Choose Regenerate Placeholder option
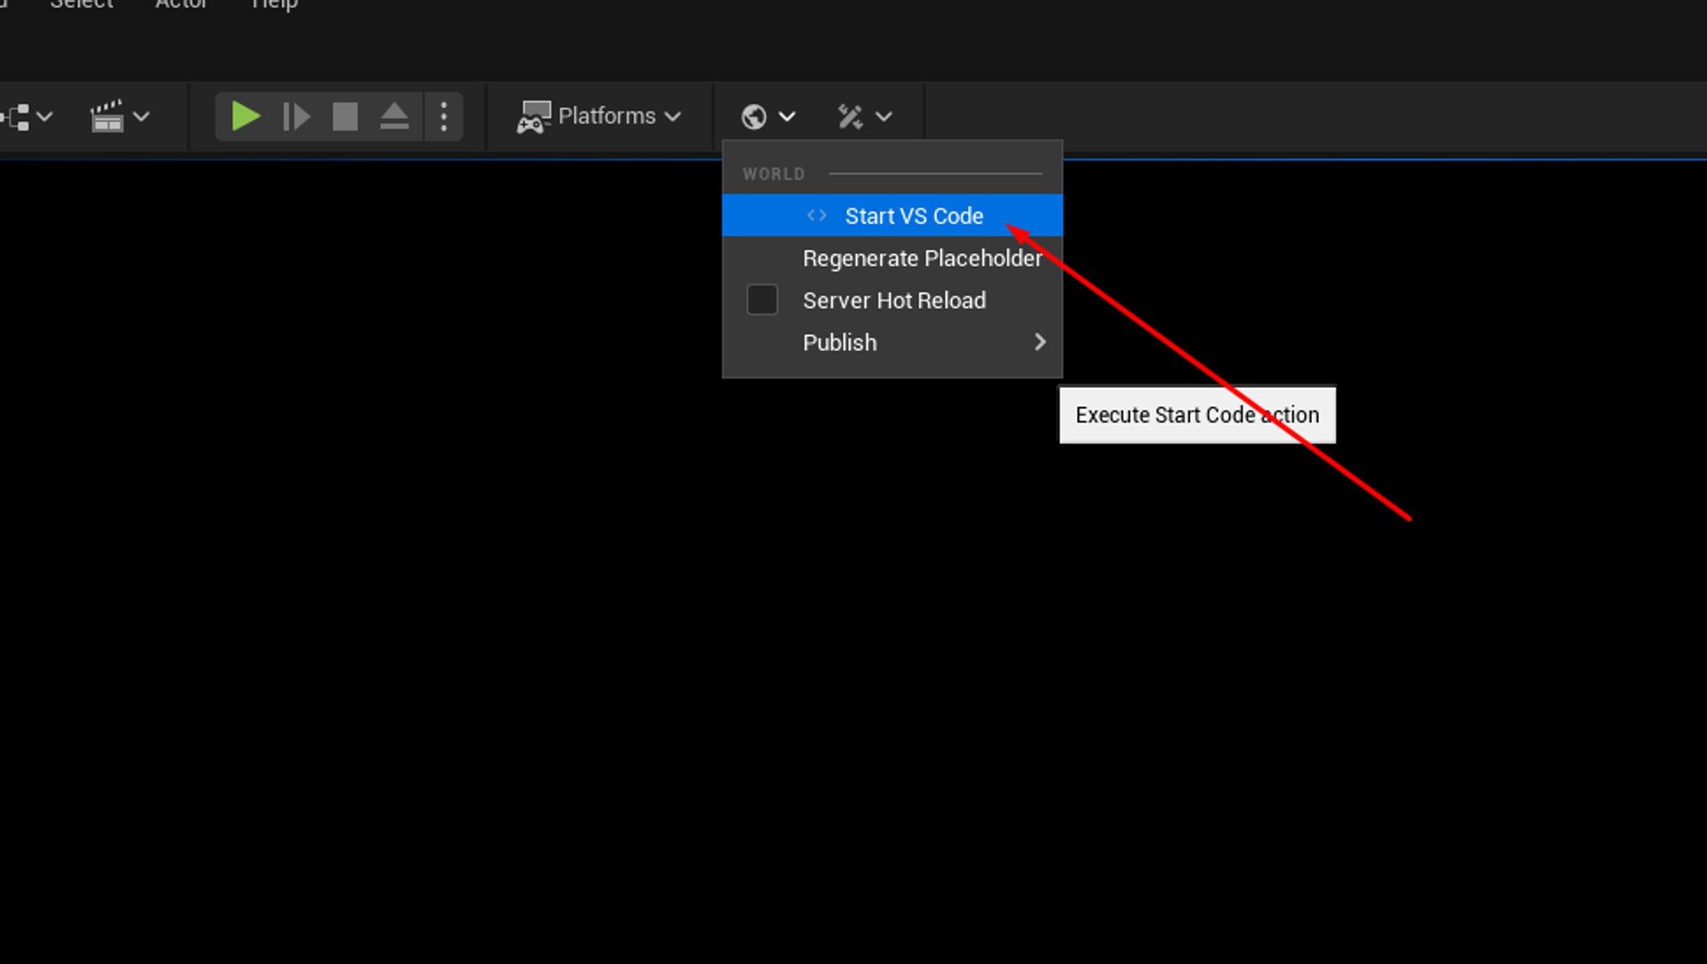The image size is (1707, 964). (x=922, y=258)
